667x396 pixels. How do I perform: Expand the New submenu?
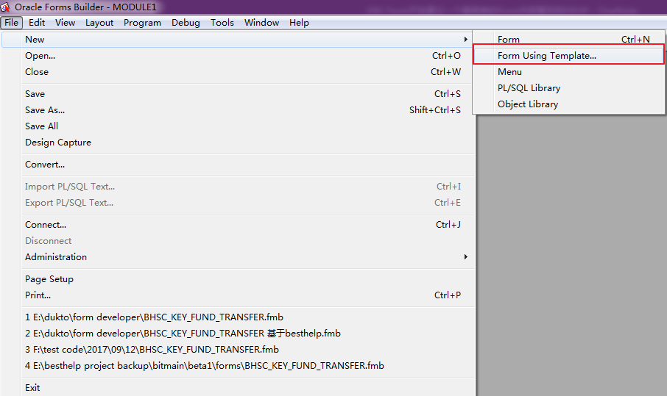237,40
